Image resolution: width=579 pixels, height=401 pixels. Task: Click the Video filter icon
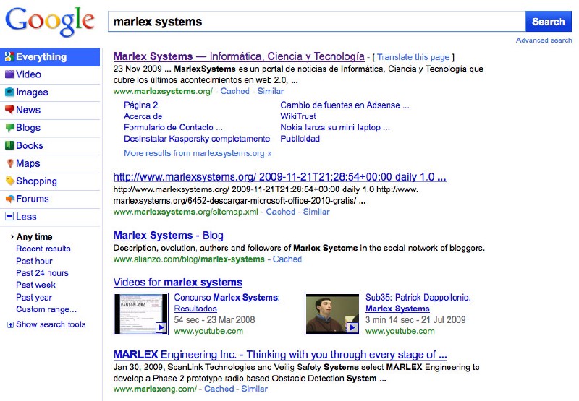[x=9, y=74]
